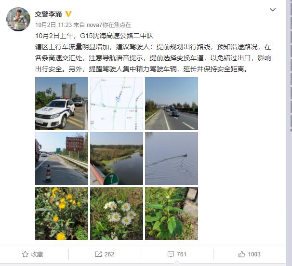Click the 收藏 label
The image size is (292, 266).
click(x=37, y=254)
